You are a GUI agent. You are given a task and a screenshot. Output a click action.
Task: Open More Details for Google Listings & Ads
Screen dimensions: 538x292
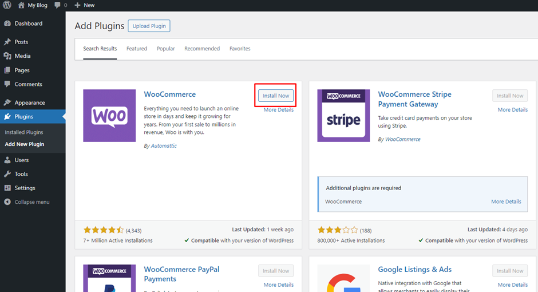click(x=513, y=285)
